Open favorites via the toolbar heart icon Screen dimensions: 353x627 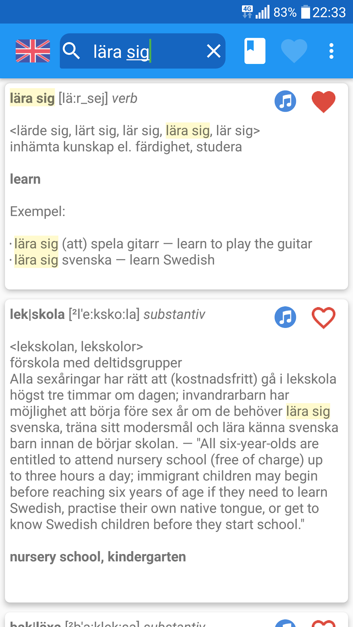click(x=294, y=50)
